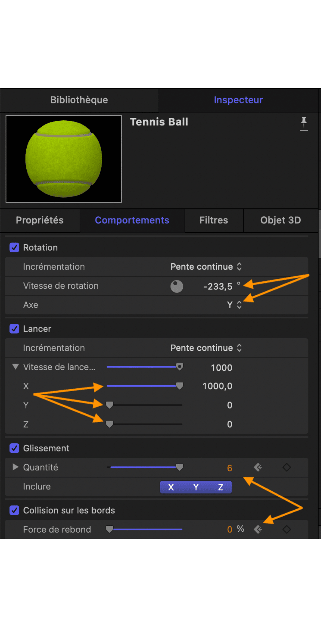Viewport: 321px width, 627px height.
Task: Pin the inspector with the pushpin icon
Action: point(303,124)
